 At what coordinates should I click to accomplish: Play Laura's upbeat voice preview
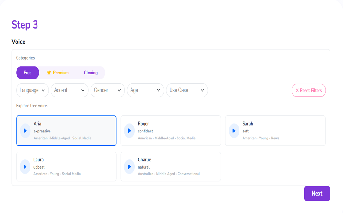[x=25, y=167]
